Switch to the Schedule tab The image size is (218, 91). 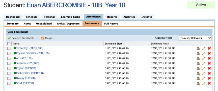point(32,17)
